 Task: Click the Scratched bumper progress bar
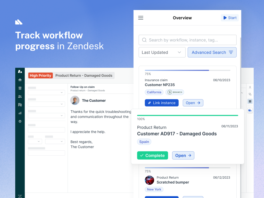[188, 168]
